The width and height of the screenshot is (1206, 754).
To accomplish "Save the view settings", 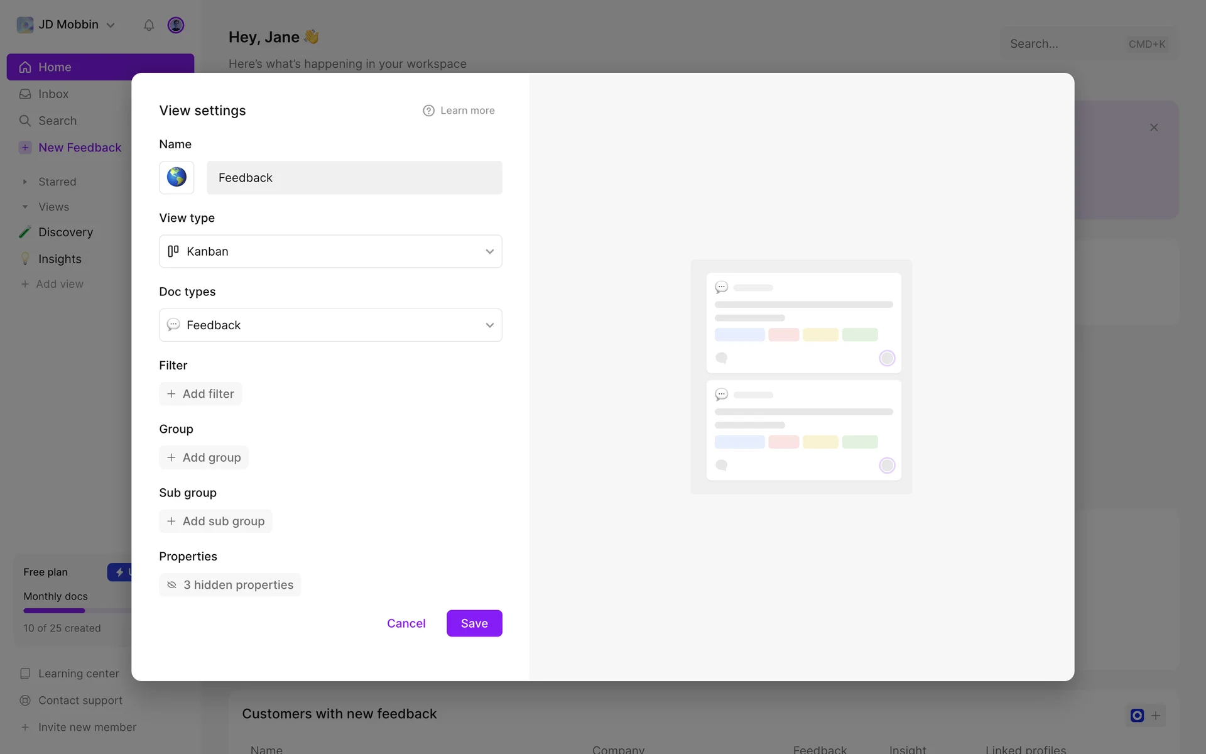I will 474,623.
